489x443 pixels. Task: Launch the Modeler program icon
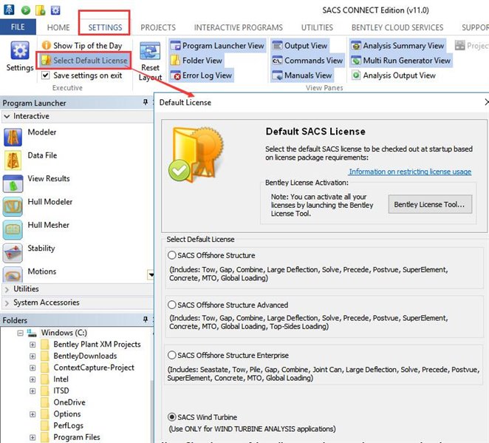point(13,137)
